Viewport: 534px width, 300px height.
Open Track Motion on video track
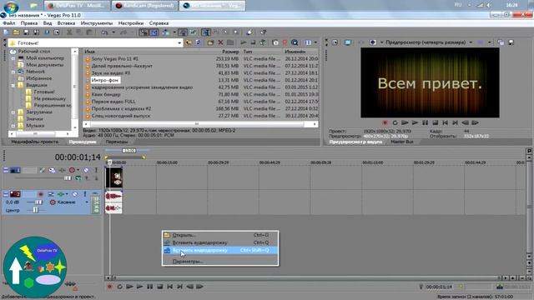[x=52, y=170]
